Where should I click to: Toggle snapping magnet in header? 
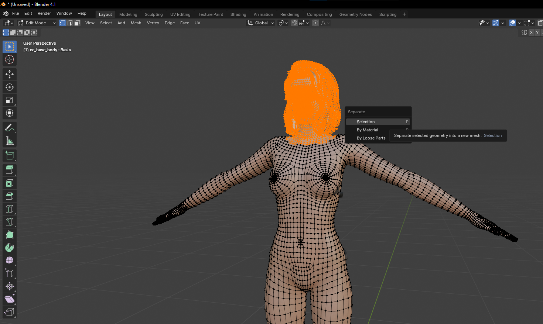[294, 23]
